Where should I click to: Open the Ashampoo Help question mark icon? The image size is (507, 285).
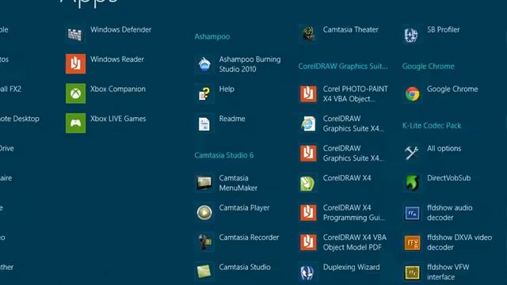coord(204,93)
